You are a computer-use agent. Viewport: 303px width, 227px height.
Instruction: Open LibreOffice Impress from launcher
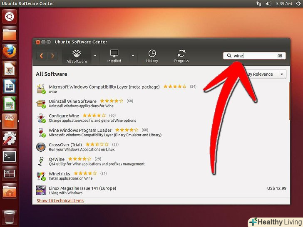pyautogui.click(x=9, y=69)
